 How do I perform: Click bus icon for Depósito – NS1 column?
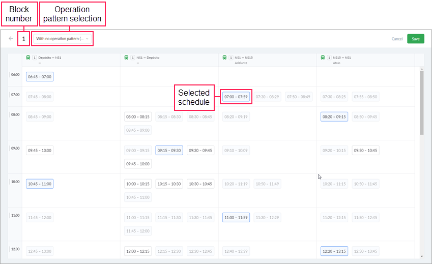pyautogui.click(x=28, y=57)
